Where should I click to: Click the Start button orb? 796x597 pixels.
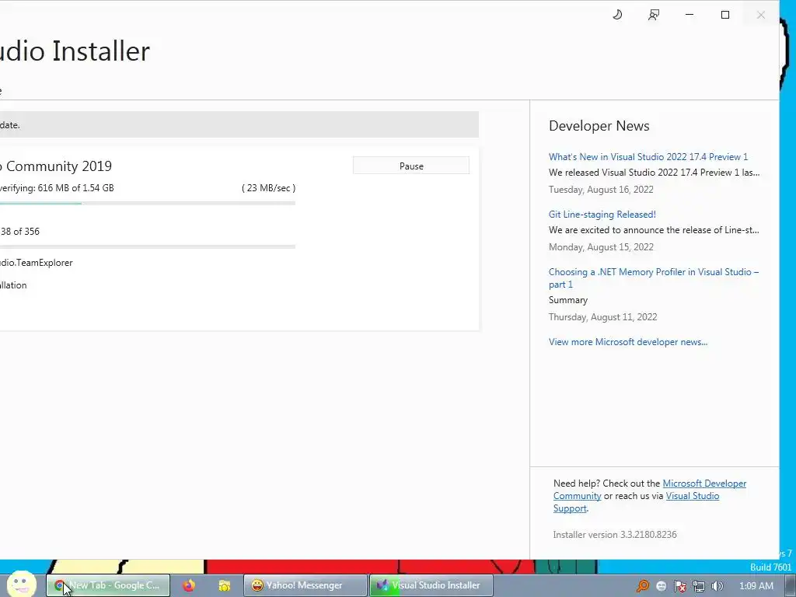pyautogui.click(x=21, y=585)
